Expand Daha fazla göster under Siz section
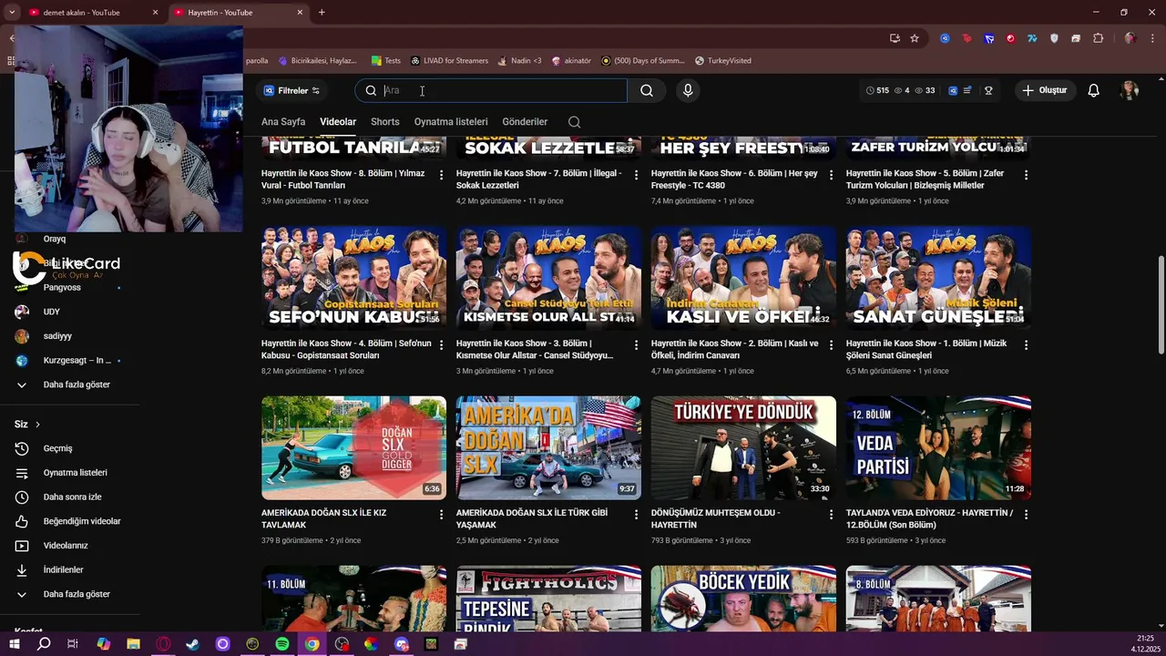 tap(77, 594)
